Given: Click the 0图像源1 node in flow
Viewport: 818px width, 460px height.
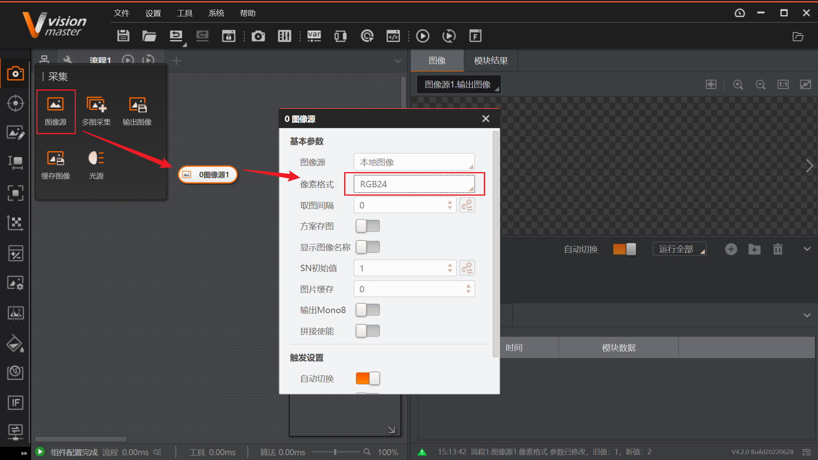Looking at the screenshot, I should tap(208, 175).
